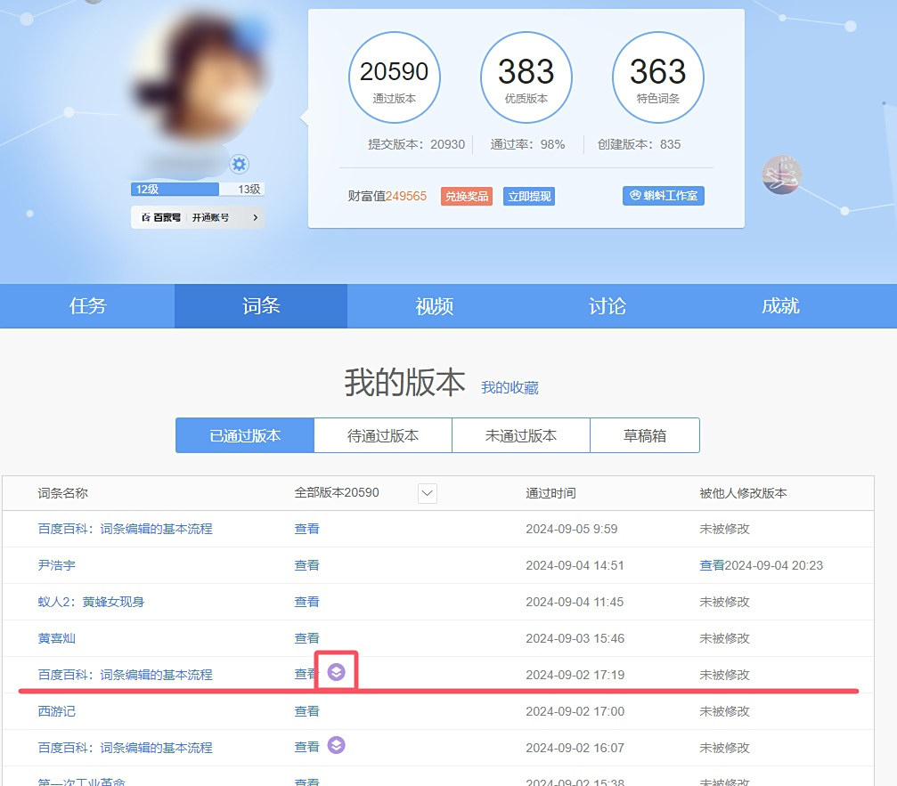Select the 待通过版本 tab
Screen dimensions: 897x786
click(383, 435)
